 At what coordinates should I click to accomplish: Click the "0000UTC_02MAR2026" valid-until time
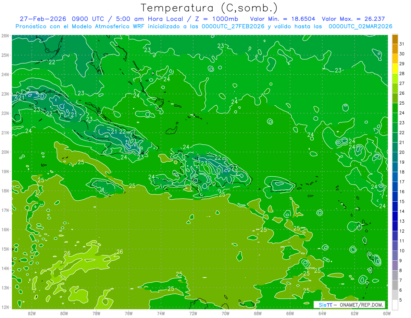coord(360,26)
